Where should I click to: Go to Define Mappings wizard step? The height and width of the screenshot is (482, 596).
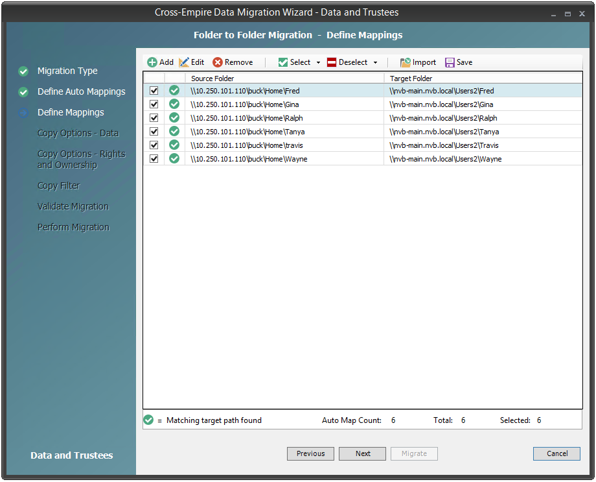pos(71,112)
